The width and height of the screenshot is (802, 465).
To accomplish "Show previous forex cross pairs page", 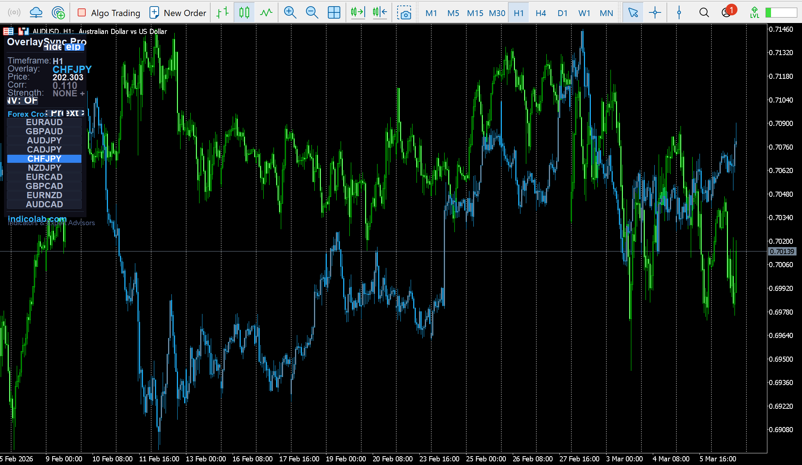I will [55, 113].
